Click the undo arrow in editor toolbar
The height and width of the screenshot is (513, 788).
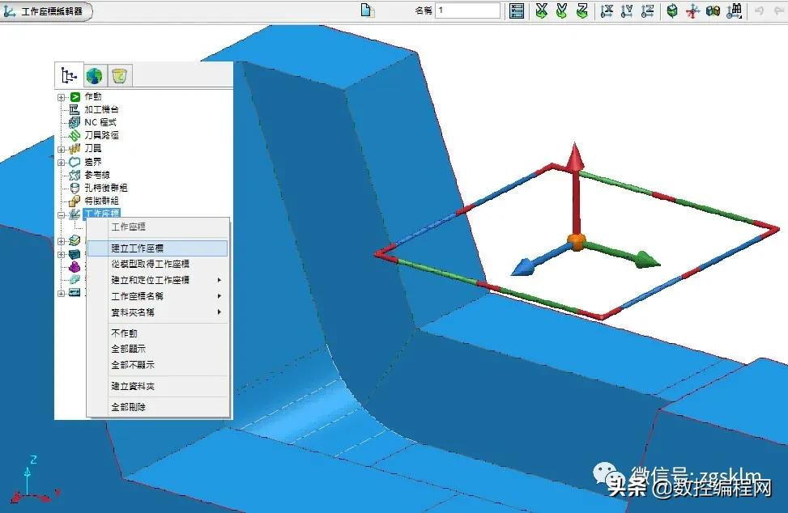click(x=759, y=11)
